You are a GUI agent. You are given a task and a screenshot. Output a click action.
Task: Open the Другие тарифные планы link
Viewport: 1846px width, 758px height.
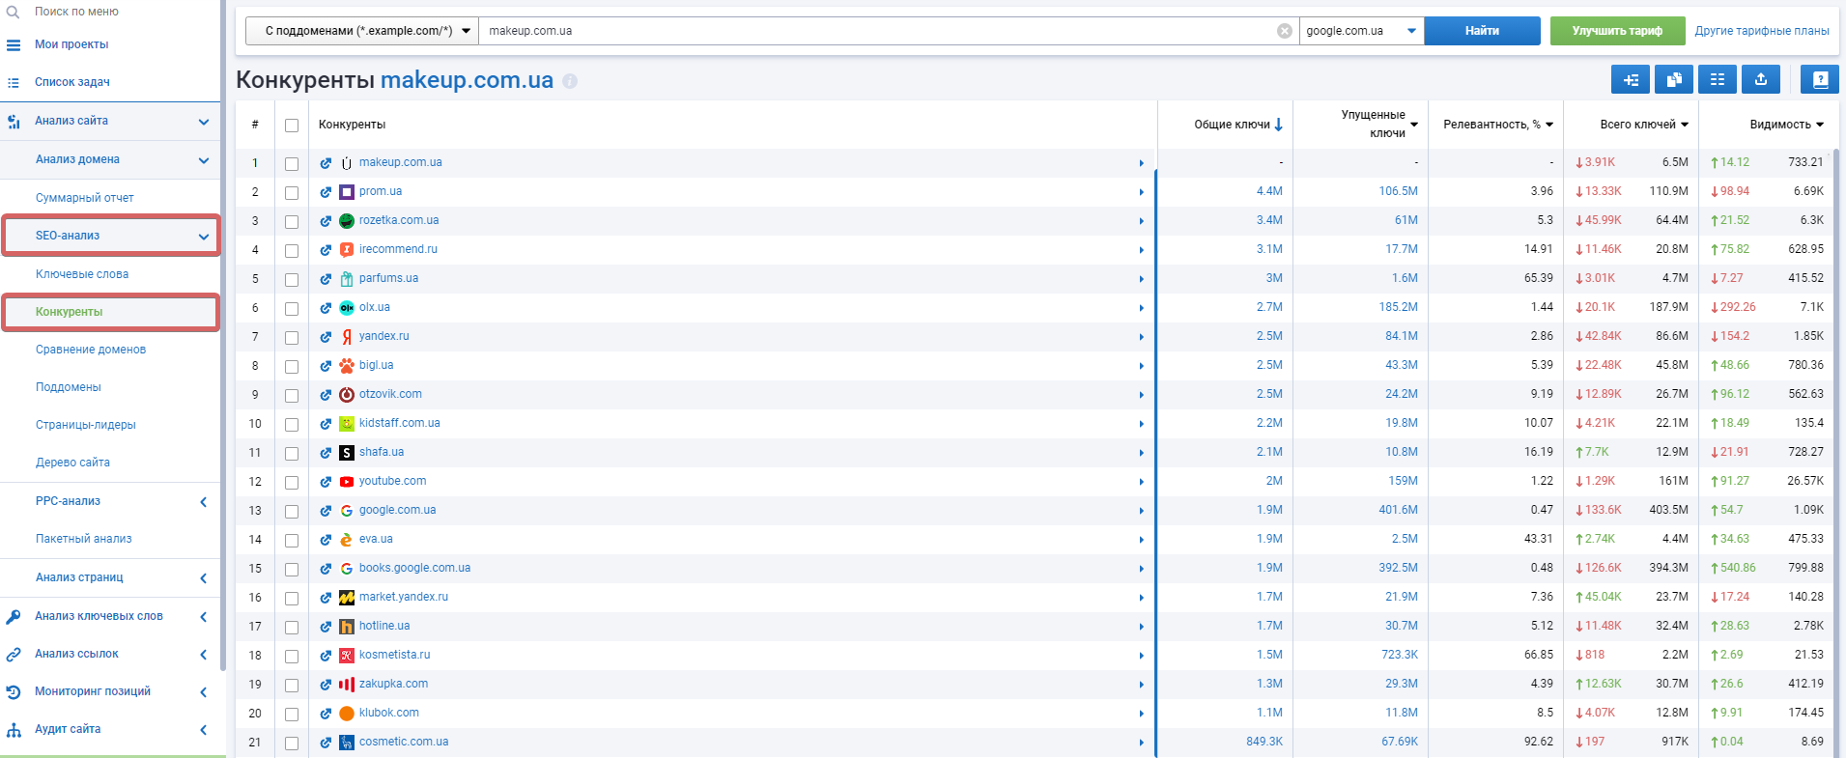1762,31
